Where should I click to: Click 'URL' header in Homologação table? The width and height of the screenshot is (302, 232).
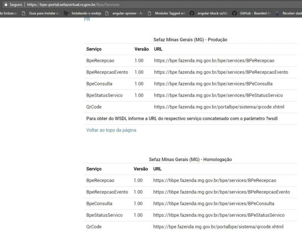click(x=157, y=169)
